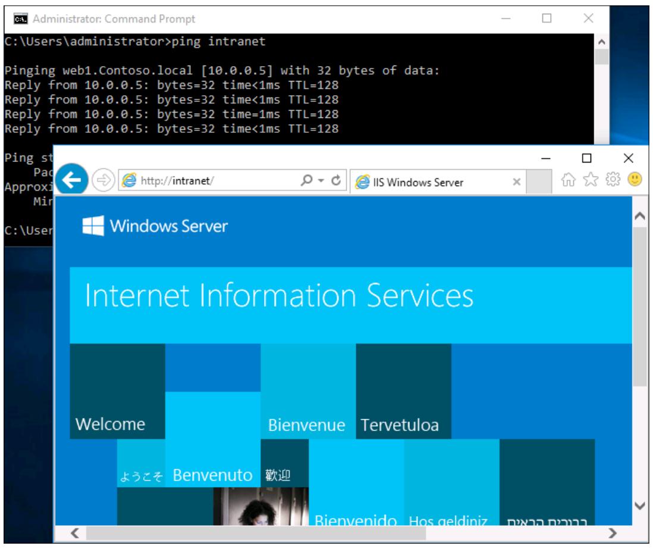The image size is (653, 549).
Task: Open the address bar dropdown arrow
Action: 321,180
